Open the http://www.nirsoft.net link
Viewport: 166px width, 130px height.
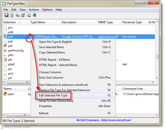(116, 120)
